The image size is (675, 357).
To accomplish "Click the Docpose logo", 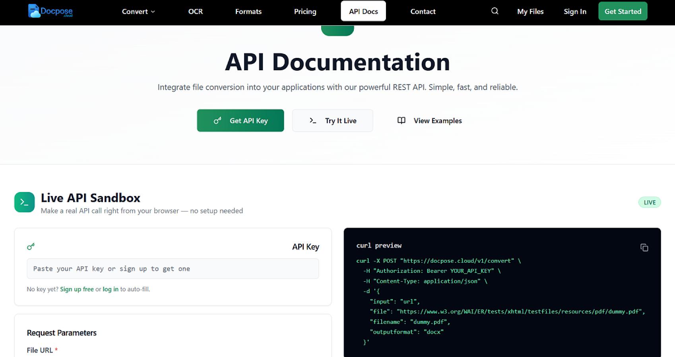I will pyautogui.click(x=50, y=11).
